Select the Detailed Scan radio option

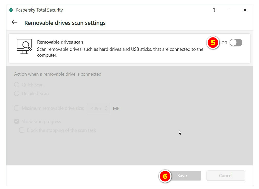pyautogui.click(x=17, y=94)
